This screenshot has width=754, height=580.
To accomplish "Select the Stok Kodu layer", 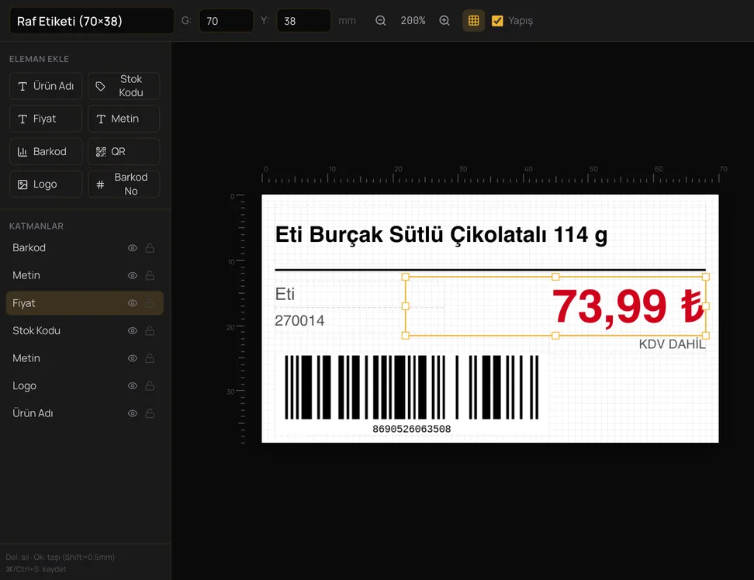I will pos(84,330).
